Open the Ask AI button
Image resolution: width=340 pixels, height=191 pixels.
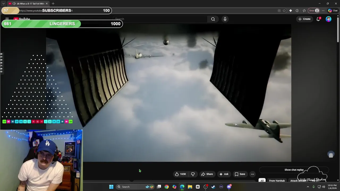pos(224,174)
